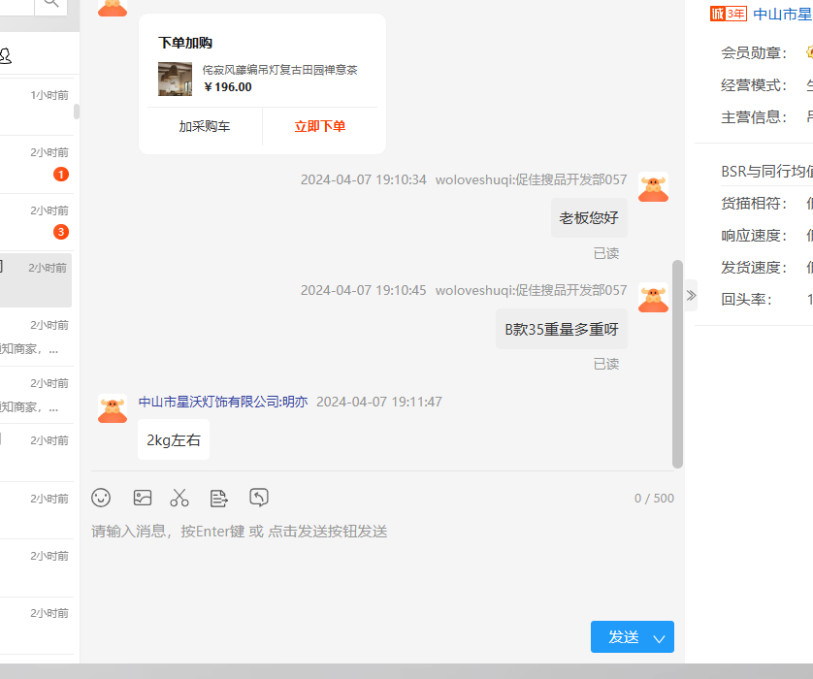This screenshot has width=813, height=679.
Task: Select the conversation with 3 unread badge
Action: point(37,222)
